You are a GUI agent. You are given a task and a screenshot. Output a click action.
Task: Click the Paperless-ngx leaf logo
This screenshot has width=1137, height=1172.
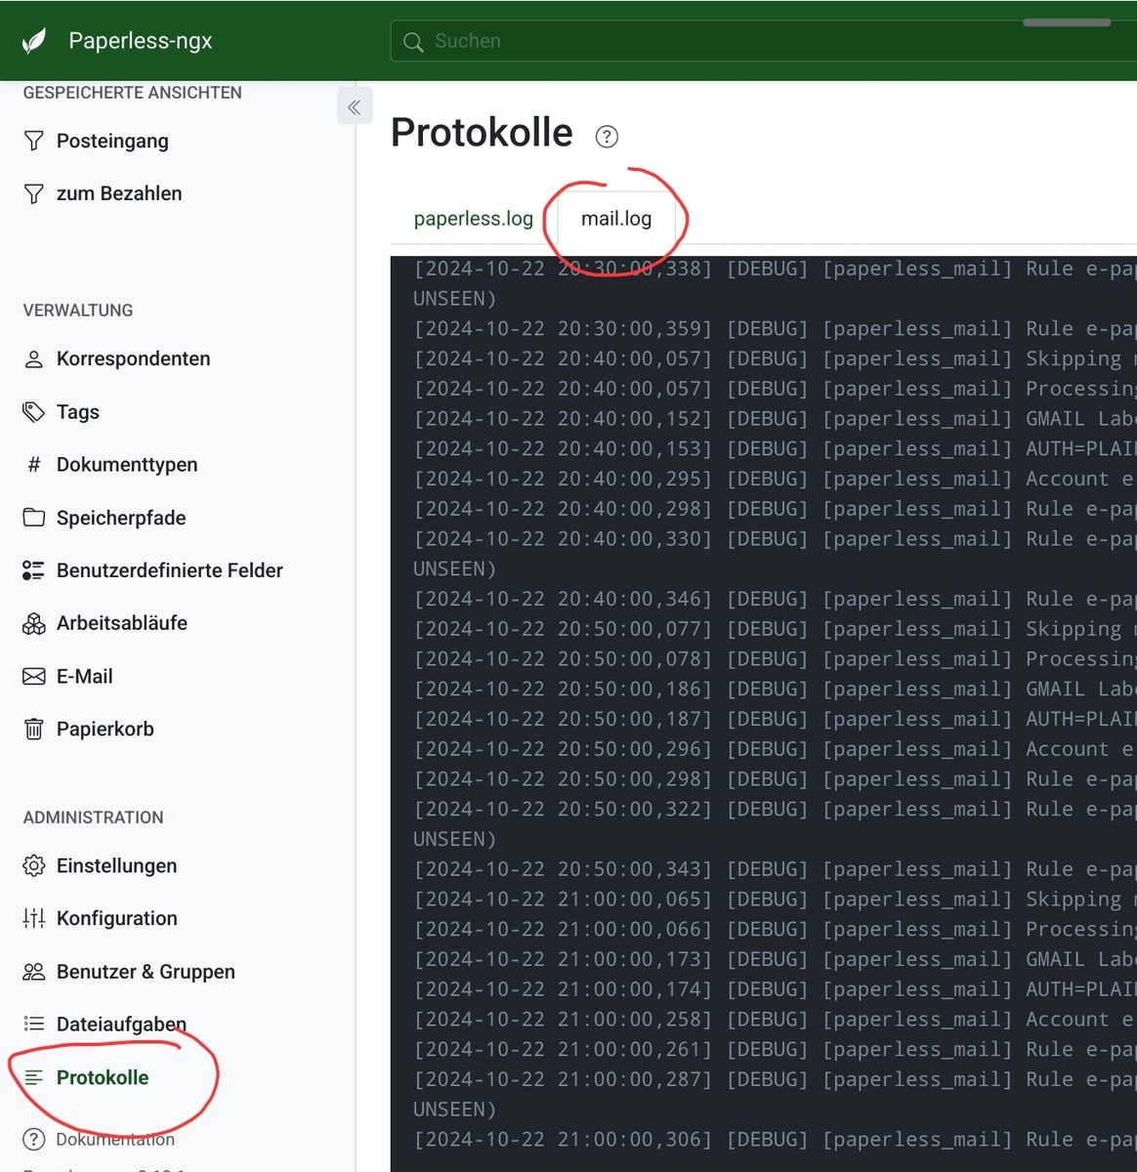[x=34, y=41]
